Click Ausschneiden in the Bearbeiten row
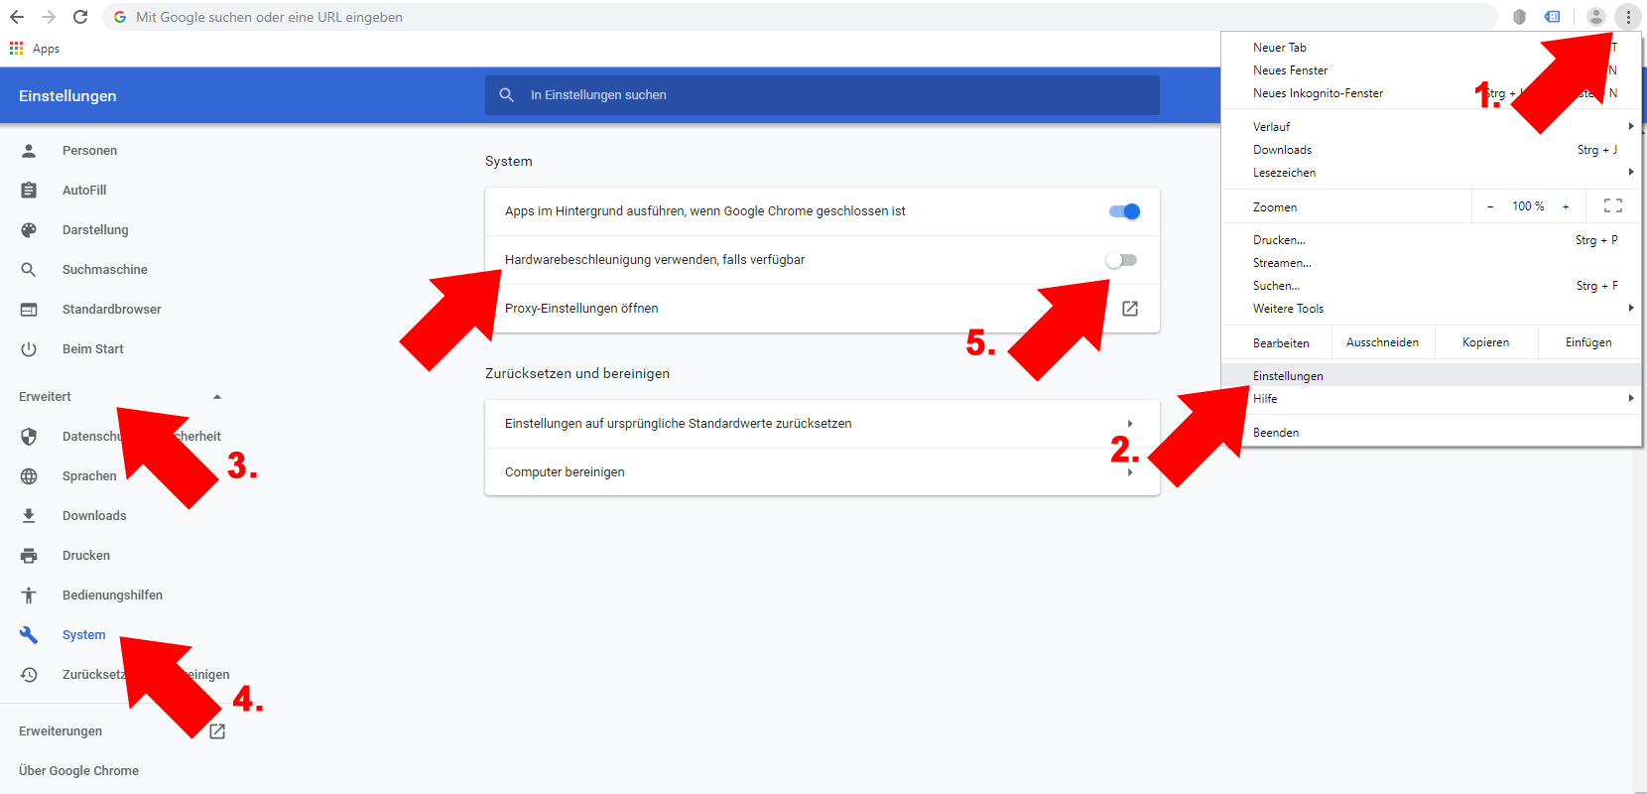Viewport: 1647px width, 794px height. coord(1383,342)
